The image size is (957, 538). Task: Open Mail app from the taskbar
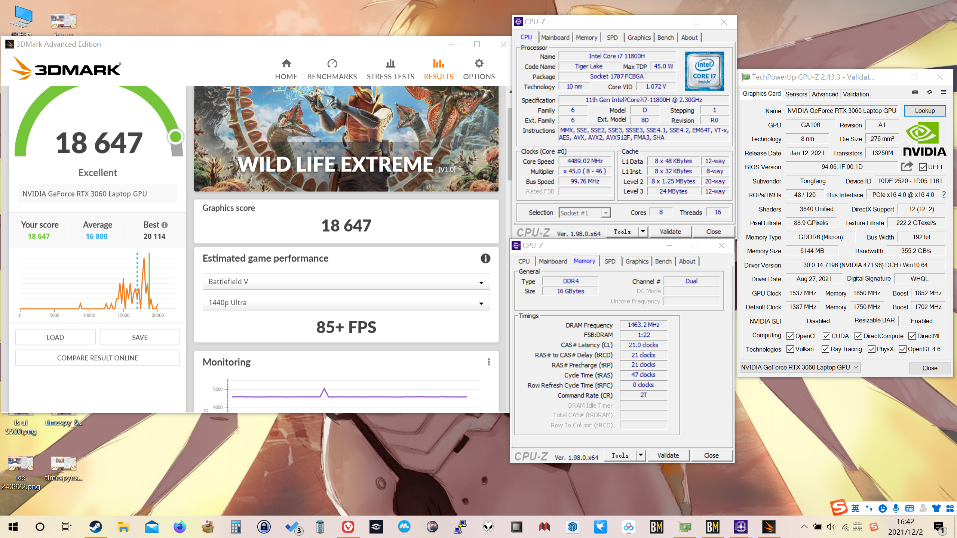tap(151, 527)
